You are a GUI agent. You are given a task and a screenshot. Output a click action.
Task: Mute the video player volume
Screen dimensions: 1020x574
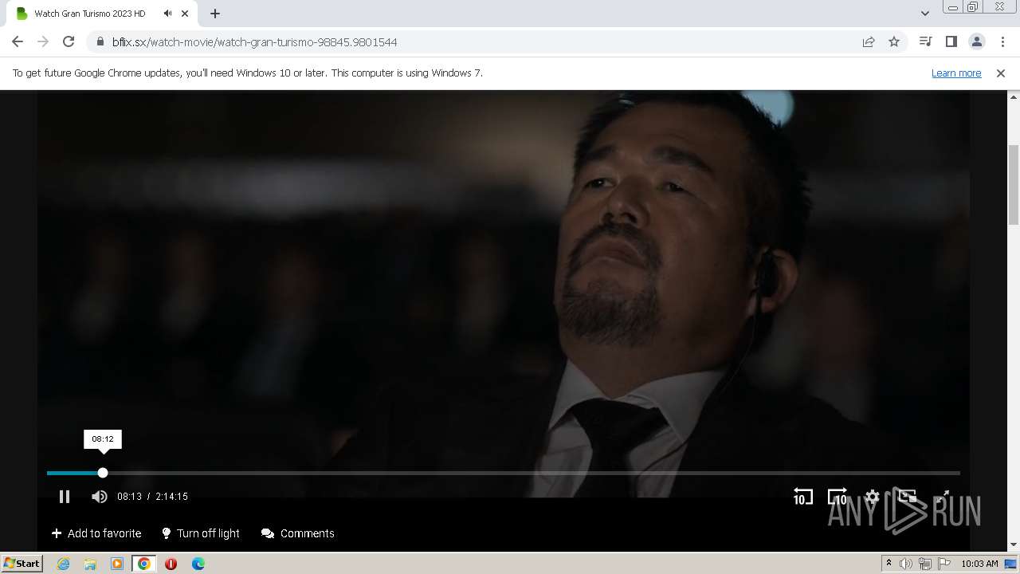click(x=99, y=497)
